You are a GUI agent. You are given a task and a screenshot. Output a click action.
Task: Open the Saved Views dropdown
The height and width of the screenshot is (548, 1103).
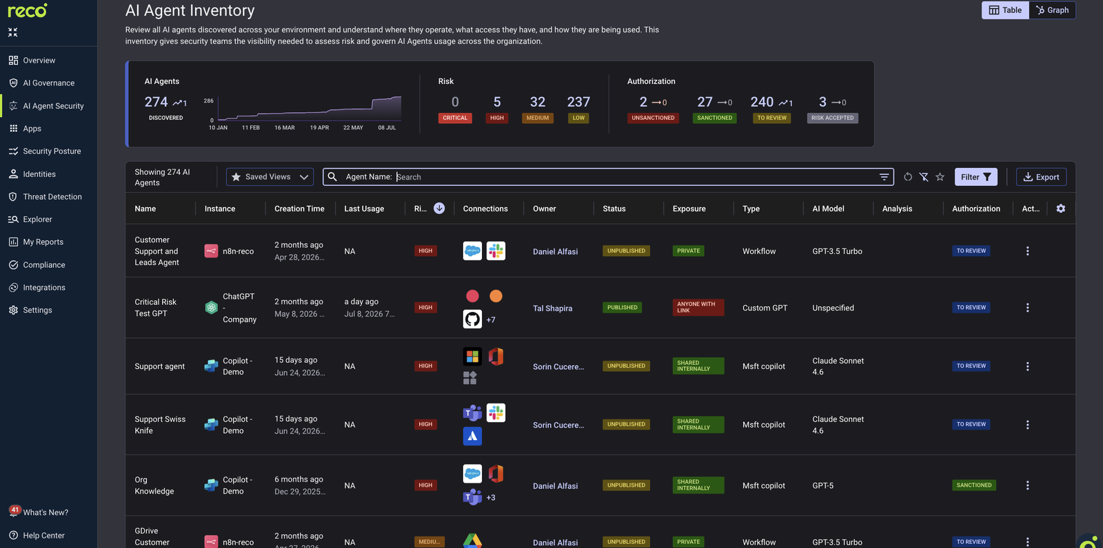tap(270, 177)
